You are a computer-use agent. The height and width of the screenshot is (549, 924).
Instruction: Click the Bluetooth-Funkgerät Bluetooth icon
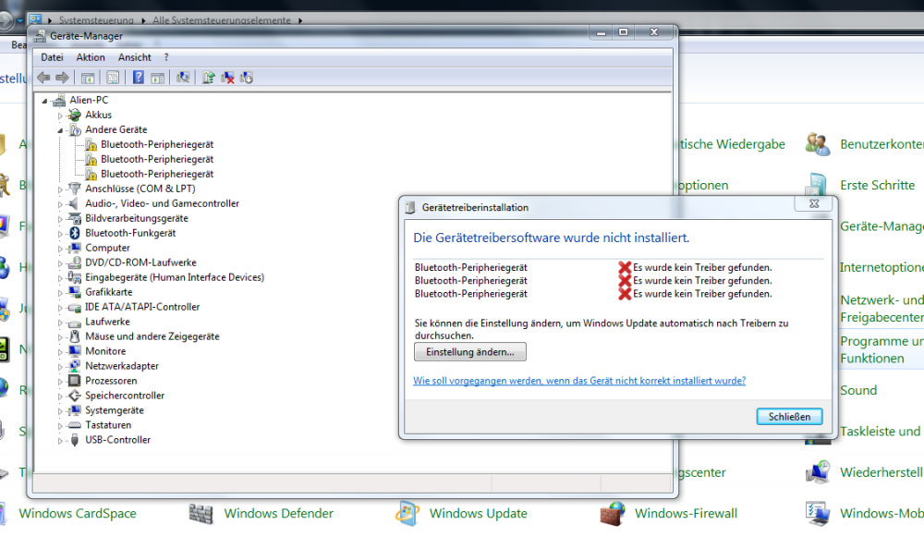click(x=75, y=233)
